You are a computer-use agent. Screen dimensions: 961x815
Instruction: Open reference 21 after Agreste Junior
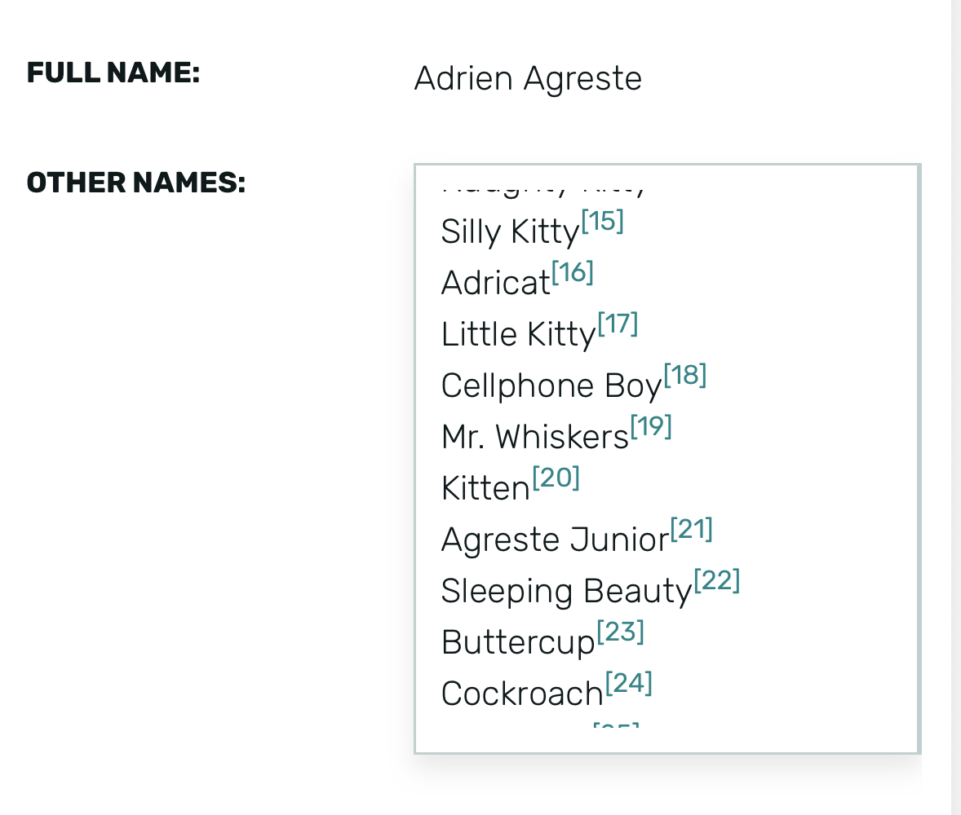(x=692, y=530)
